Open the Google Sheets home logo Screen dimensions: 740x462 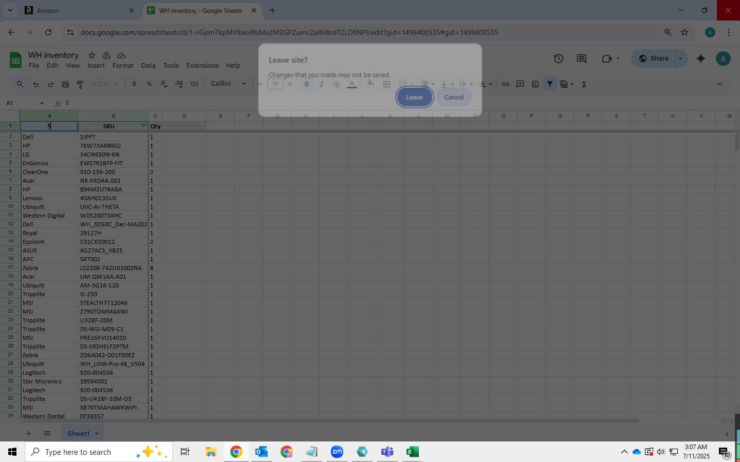(x=15, y=60)
